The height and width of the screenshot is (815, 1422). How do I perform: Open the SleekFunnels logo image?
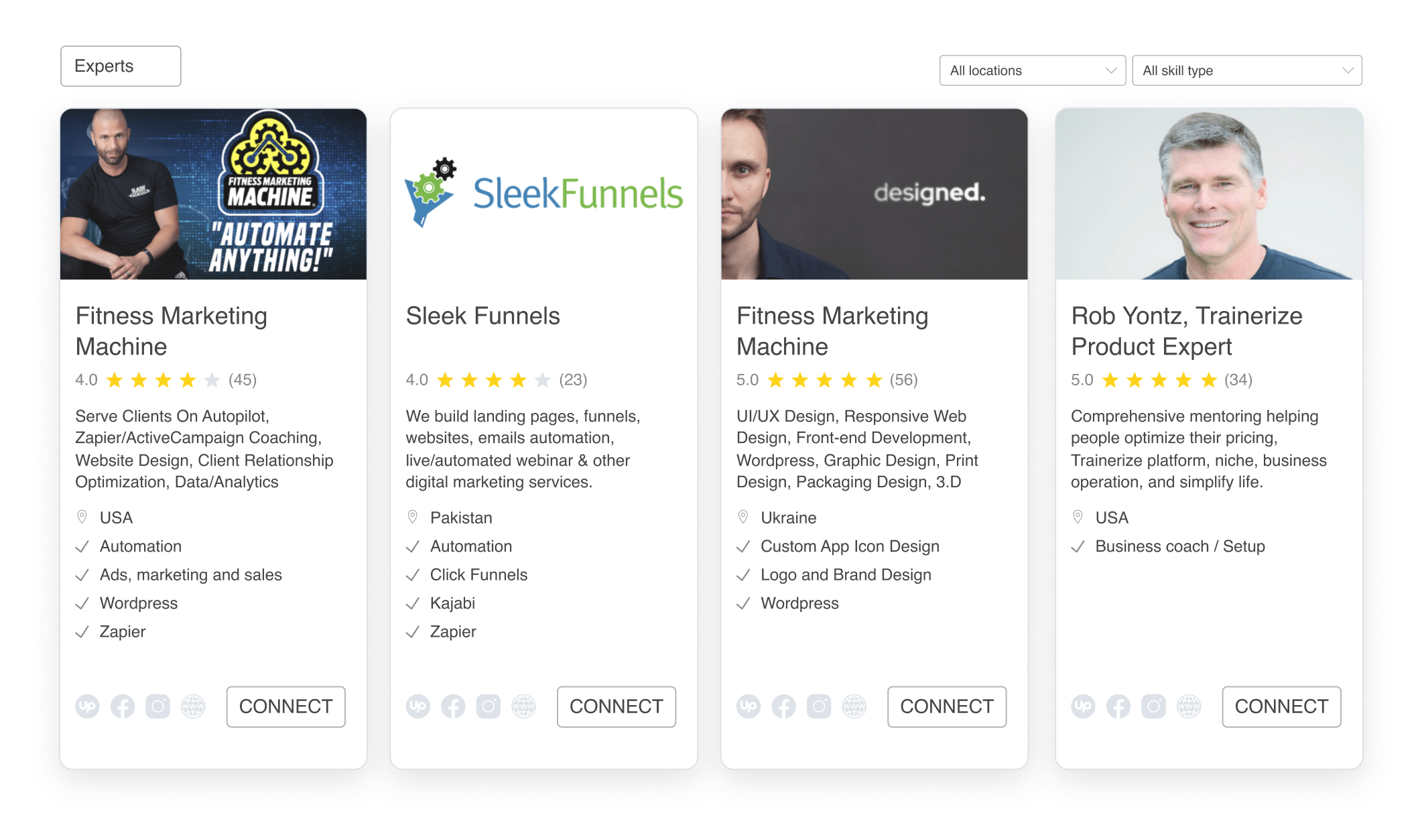pos(543,194)
